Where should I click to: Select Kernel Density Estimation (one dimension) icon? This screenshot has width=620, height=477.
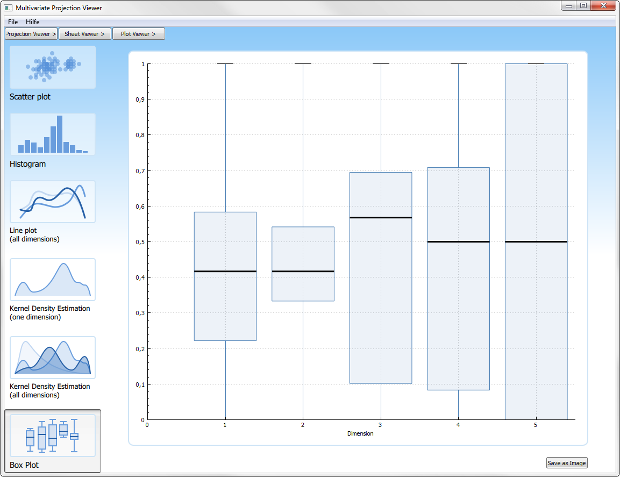[x=53, y=280]
